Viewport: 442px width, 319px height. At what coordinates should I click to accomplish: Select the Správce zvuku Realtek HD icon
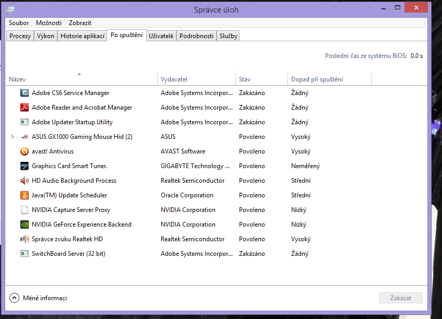pyautogui.click(x=24, y=239)
